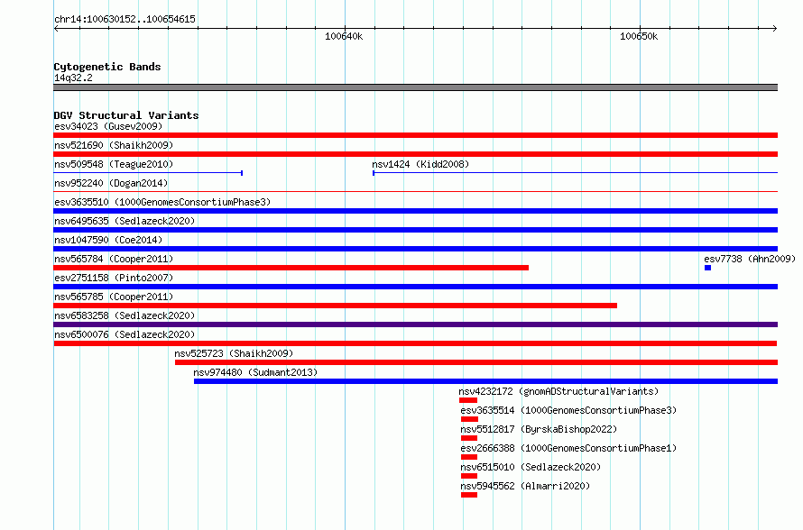Click the DGV Structural Variants track title
This screenshot has height=530, width=803.
coord(126,115)
